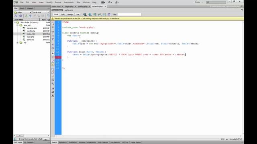Click the Expand All coding toolbar icon

click(53, 40)
